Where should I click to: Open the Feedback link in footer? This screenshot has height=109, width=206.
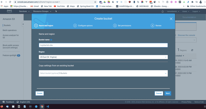tap(8, 102)
